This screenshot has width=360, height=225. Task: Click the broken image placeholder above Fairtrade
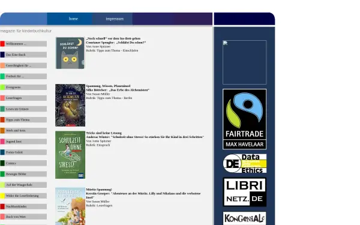(245, 62)
